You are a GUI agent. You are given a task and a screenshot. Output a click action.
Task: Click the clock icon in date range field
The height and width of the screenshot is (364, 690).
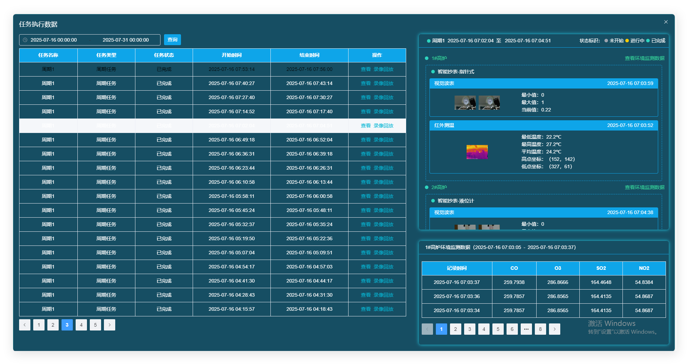pyautogui.click(x=25, y=40)
